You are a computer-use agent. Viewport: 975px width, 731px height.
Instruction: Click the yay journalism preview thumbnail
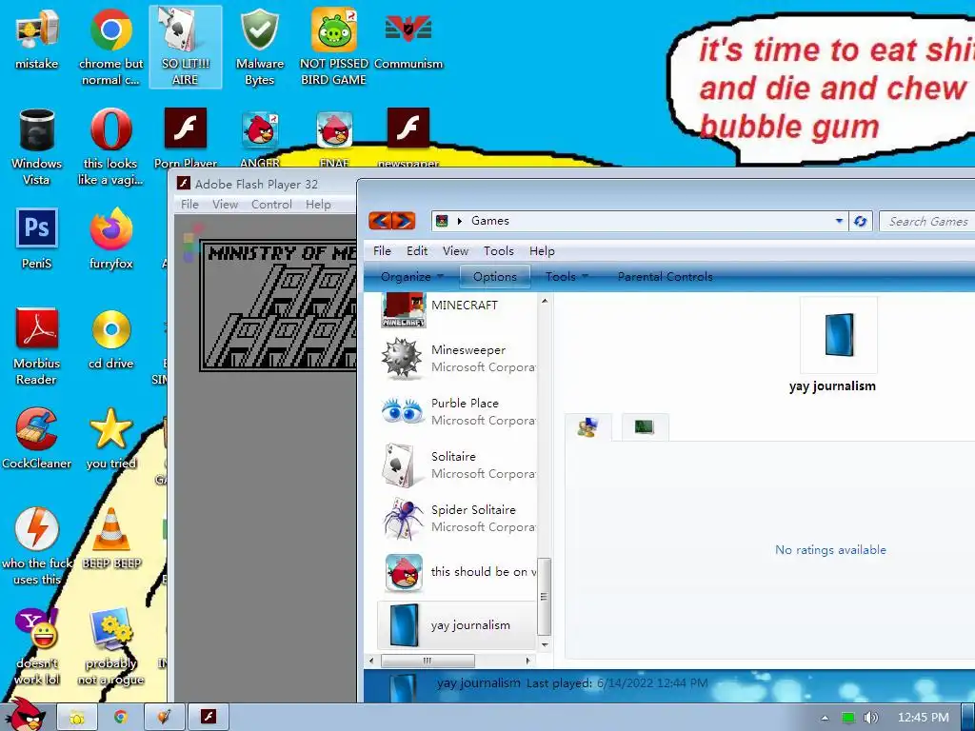pyautogui.click(x=839, y=334)
